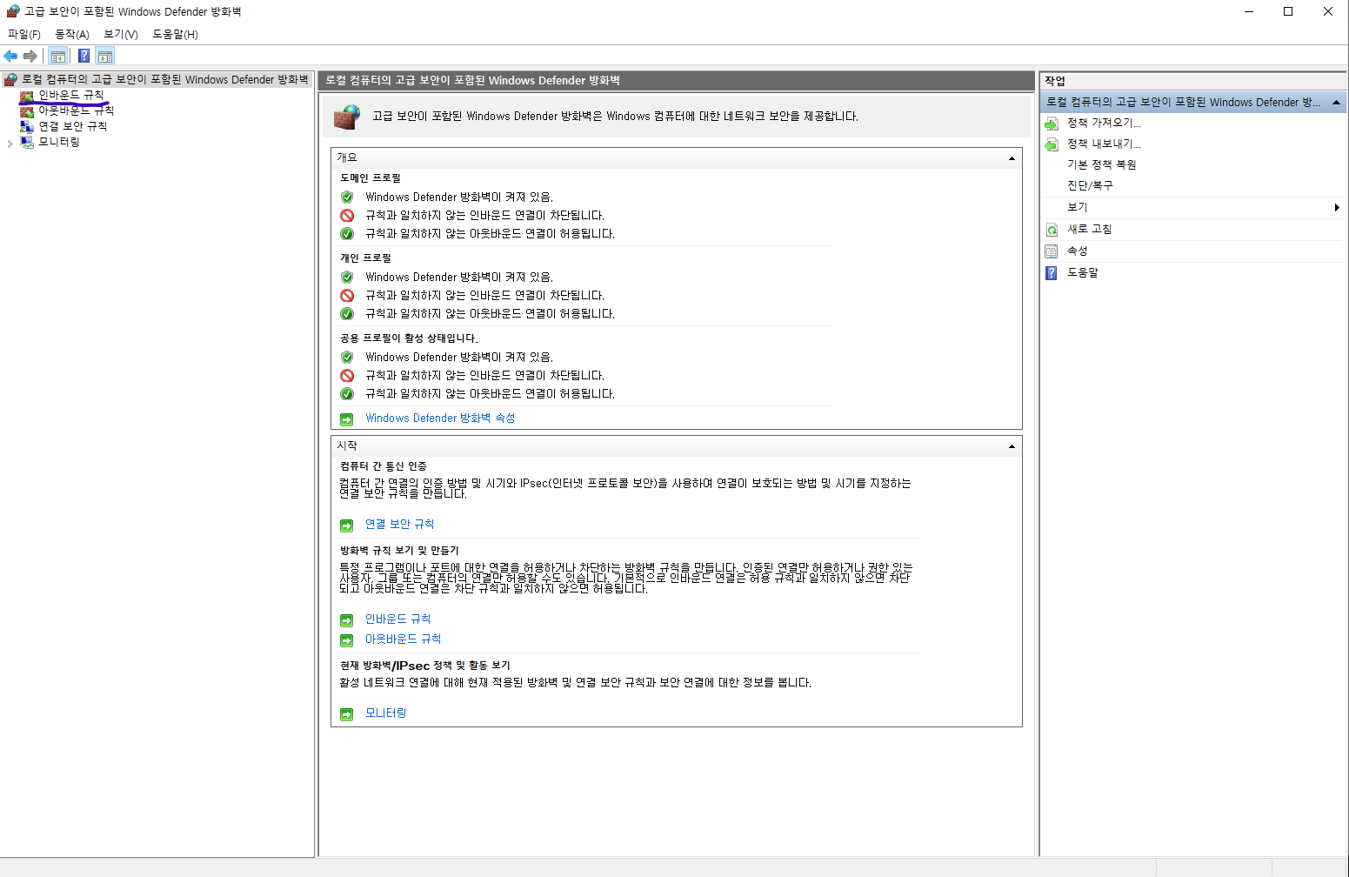Collapse the 개요 section
This screenshot has height=877, width=1349.
[1012, 158]
